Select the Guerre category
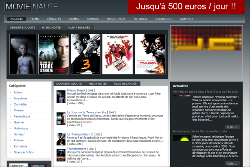Image resolution: width=250 pixels, height=167 pixels. (19, 122)
